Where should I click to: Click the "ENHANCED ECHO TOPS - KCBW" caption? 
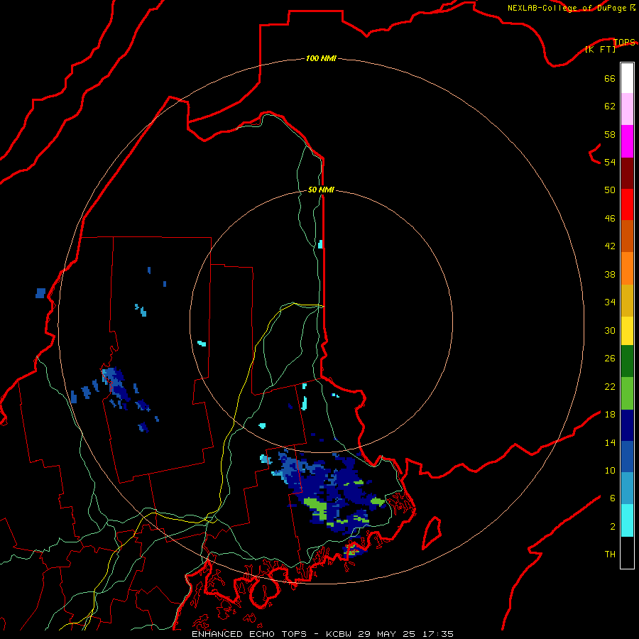tap(271, 634)
